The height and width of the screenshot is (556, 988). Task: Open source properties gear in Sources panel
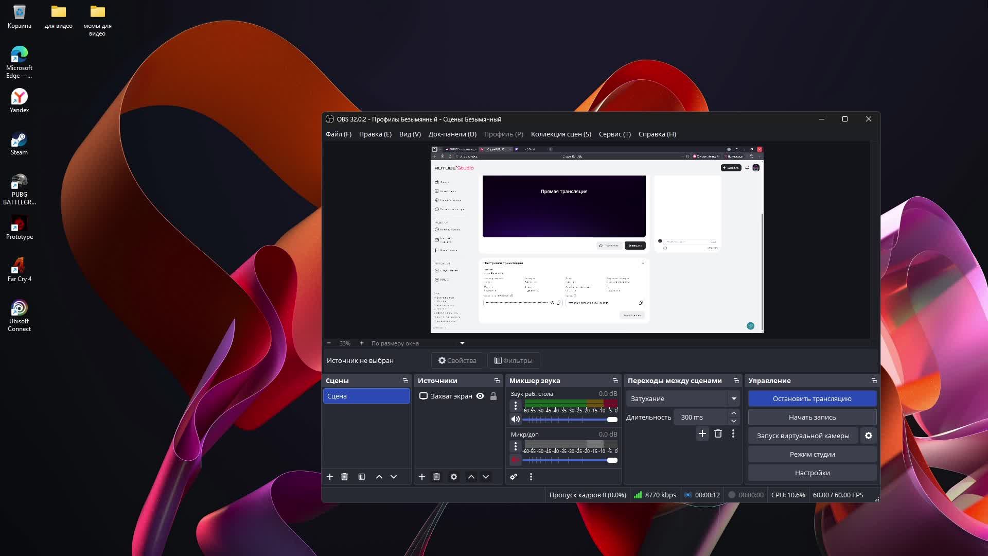[x=454, y=477]
